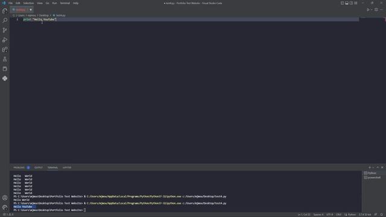Expand the new terminal launch profile dropdown
Viewport: 386px width, 217px height.
pyautogui.click(x=373, y=168)
